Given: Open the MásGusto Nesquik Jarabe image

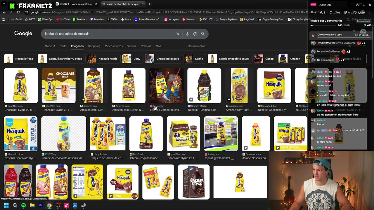Looking at the screenshot, I should click(x=146, y=134).
